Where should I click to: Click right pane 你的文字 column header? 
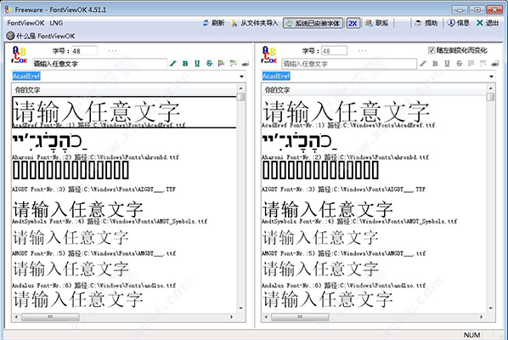(374, 90)
